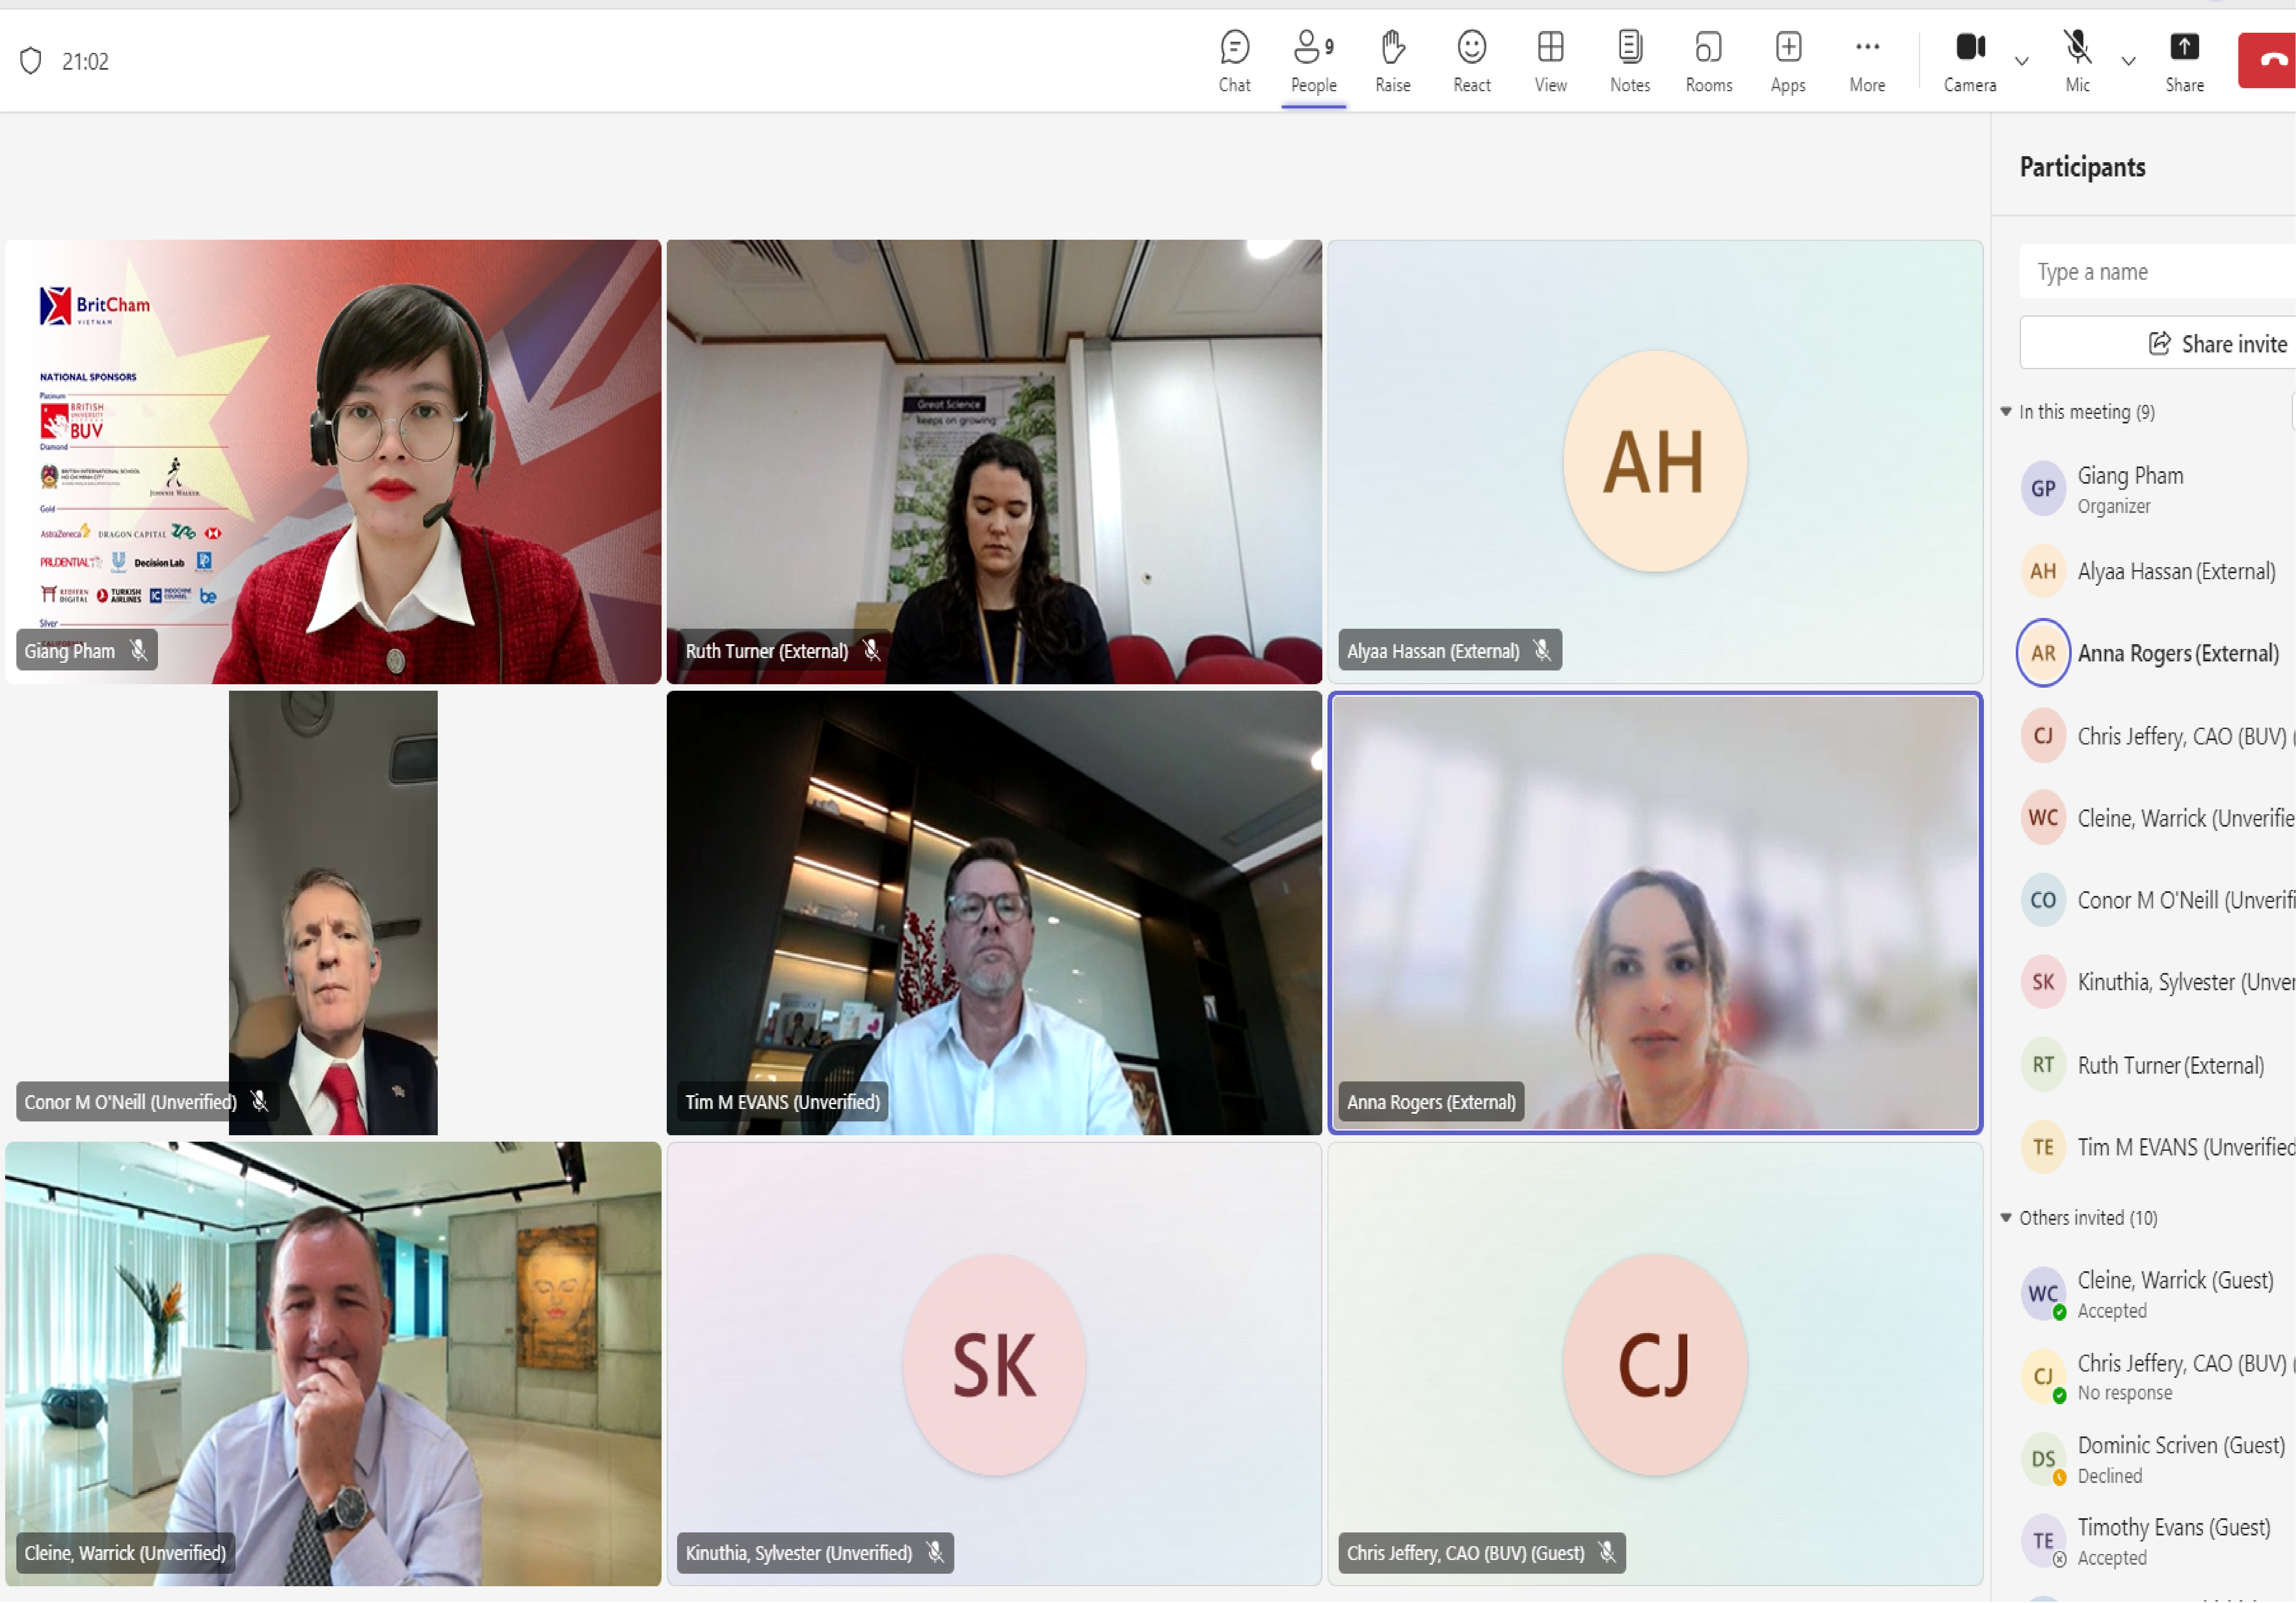Collapse the In this meeting section

click(x=2005, y=412)
